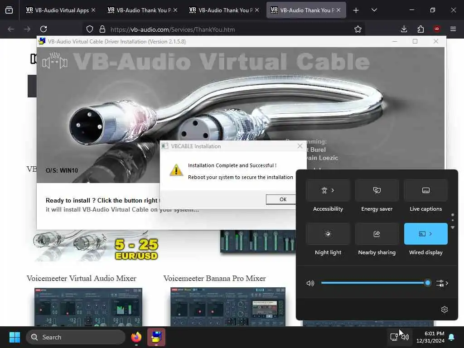Minimize the Virtual Cable installer window

395,41
